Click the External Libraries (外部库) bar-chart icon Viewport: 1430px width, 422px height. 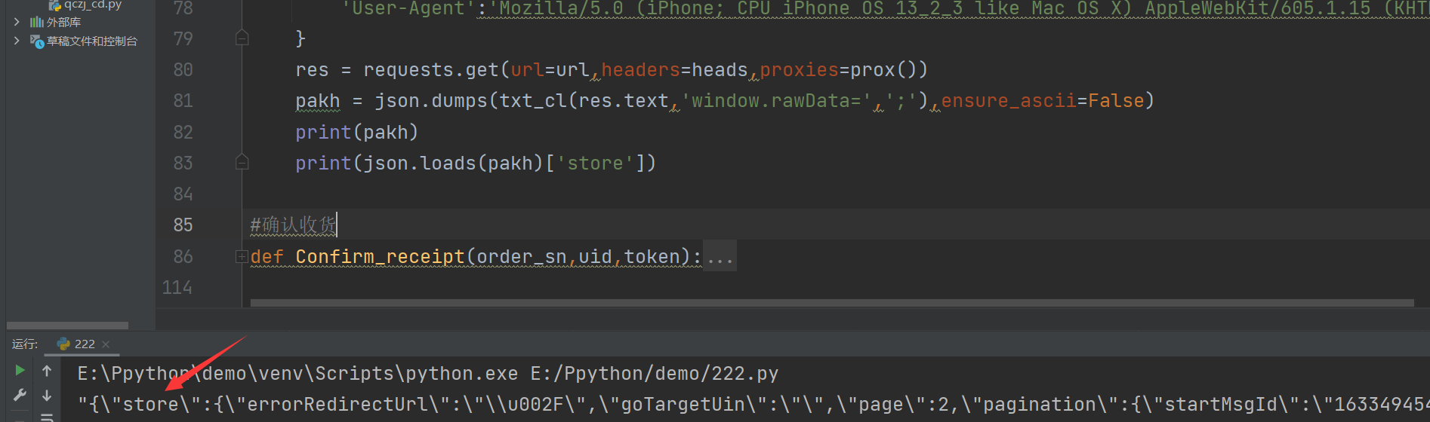click(x=36, y=22)
